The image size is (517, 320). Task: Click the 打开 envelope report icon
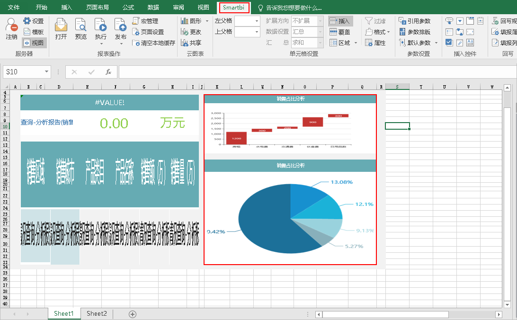click(61, 25)
